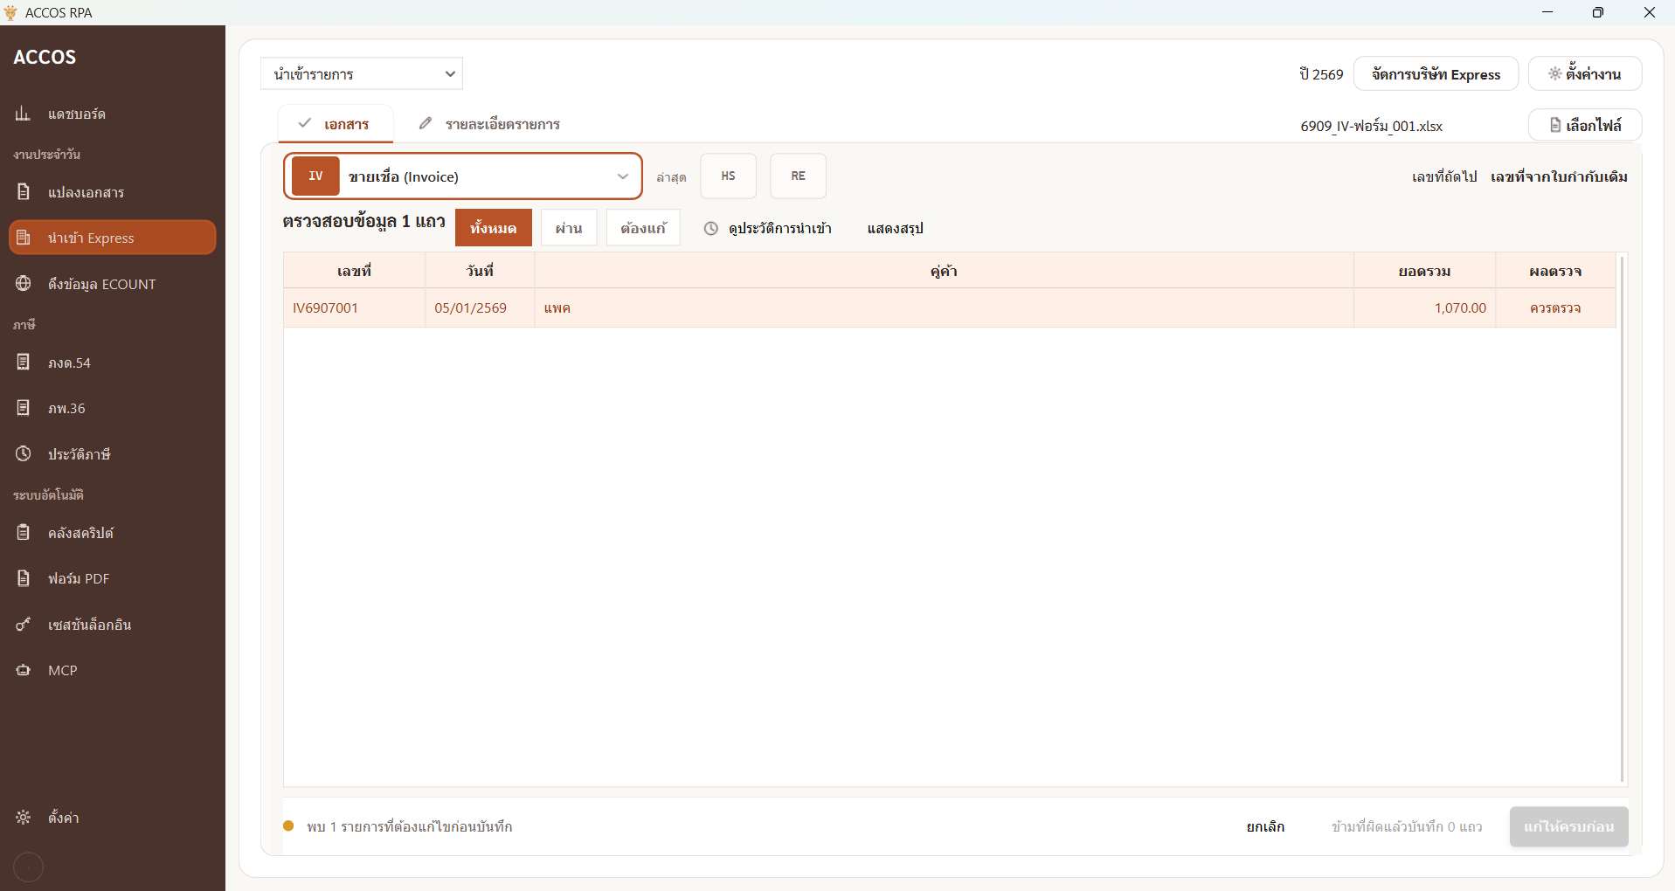Click the ฟอร์ม PDF file icon
The height and width of the screenshot is (891, 1675).
click(24, 578)
